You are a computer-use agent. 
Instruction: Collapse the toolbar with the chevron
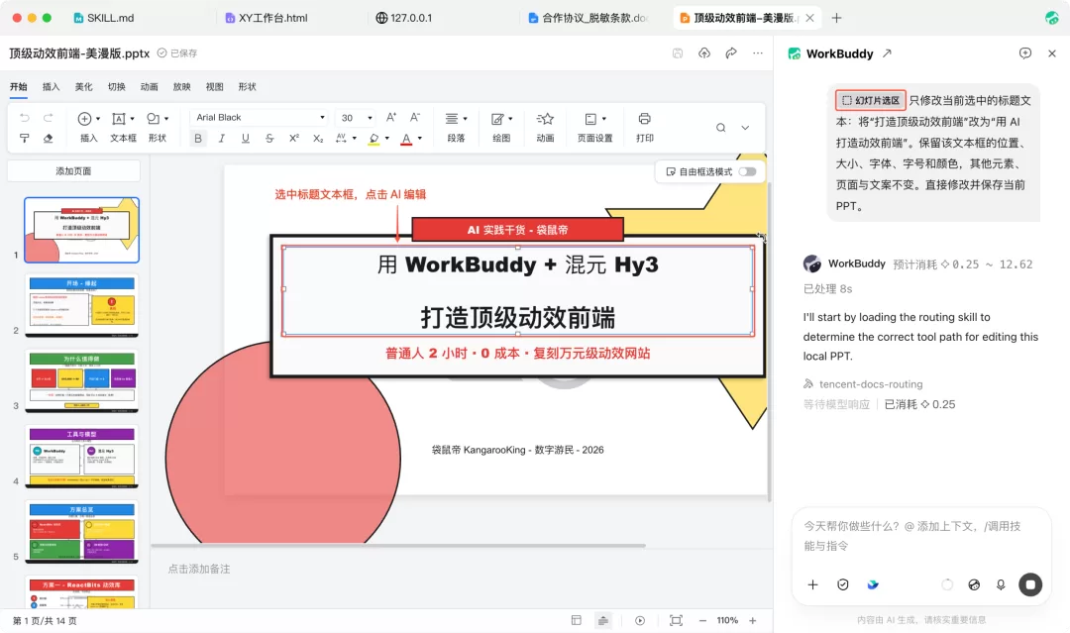pyautogui.click(x=745, y=128)
